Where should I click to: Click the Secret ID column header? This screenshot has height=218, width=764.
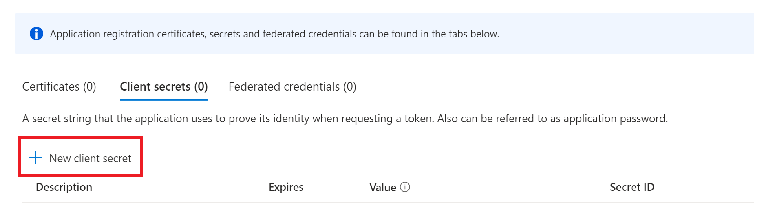[632, 187]
